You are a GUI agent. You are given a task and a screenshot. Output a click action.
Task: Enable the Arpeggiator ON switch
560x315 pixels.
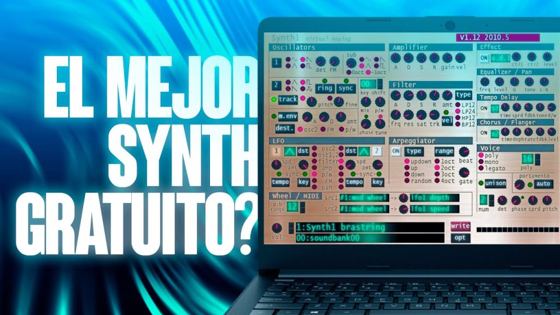[395, 151]
